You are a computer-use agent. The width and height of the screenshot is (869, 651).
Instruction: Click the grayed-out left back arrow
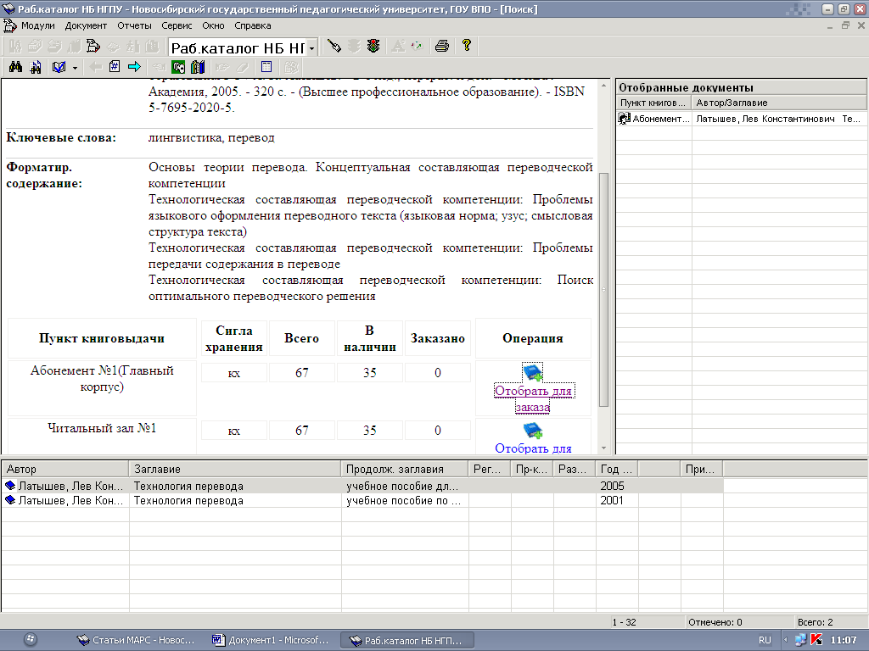(95, 67)
